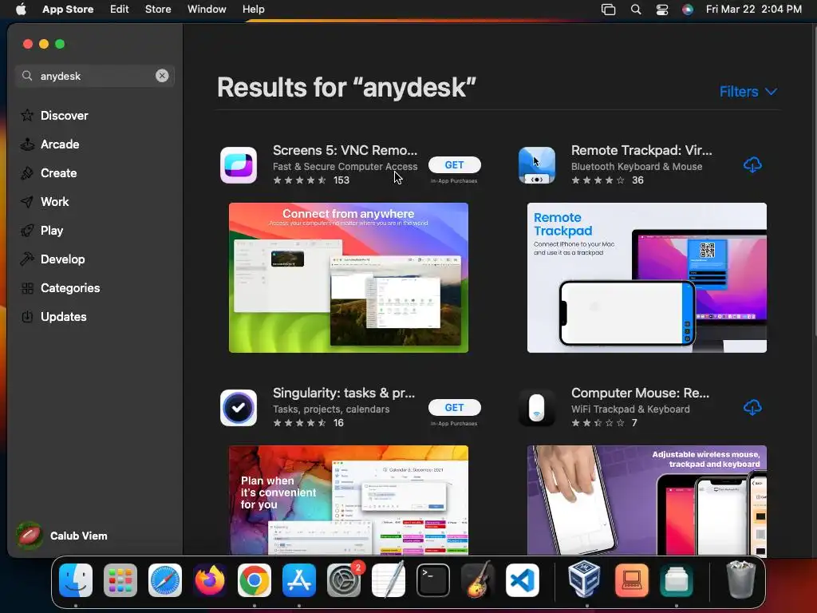
Task: Launch Visual Studio Code from Dock
Action: tap(523, 580)
